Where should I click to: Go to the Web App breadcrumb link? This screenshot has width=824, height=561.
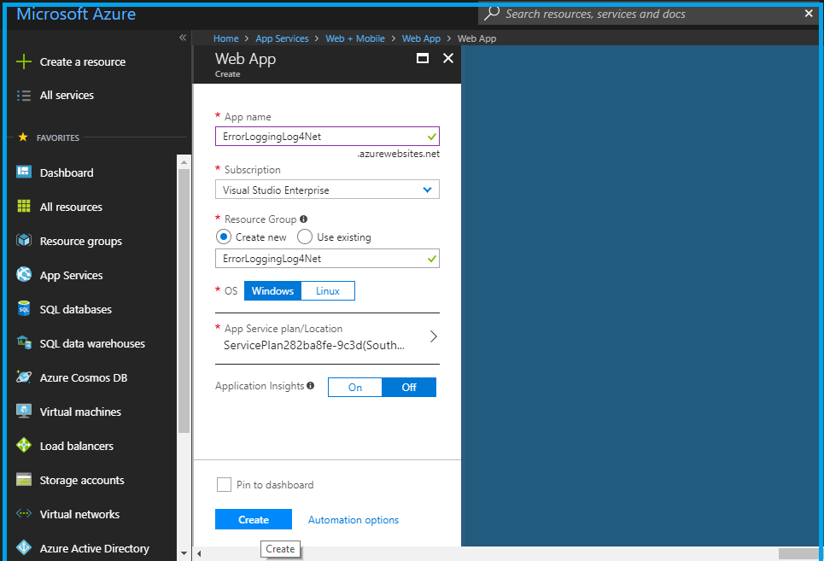coord(422,38)
